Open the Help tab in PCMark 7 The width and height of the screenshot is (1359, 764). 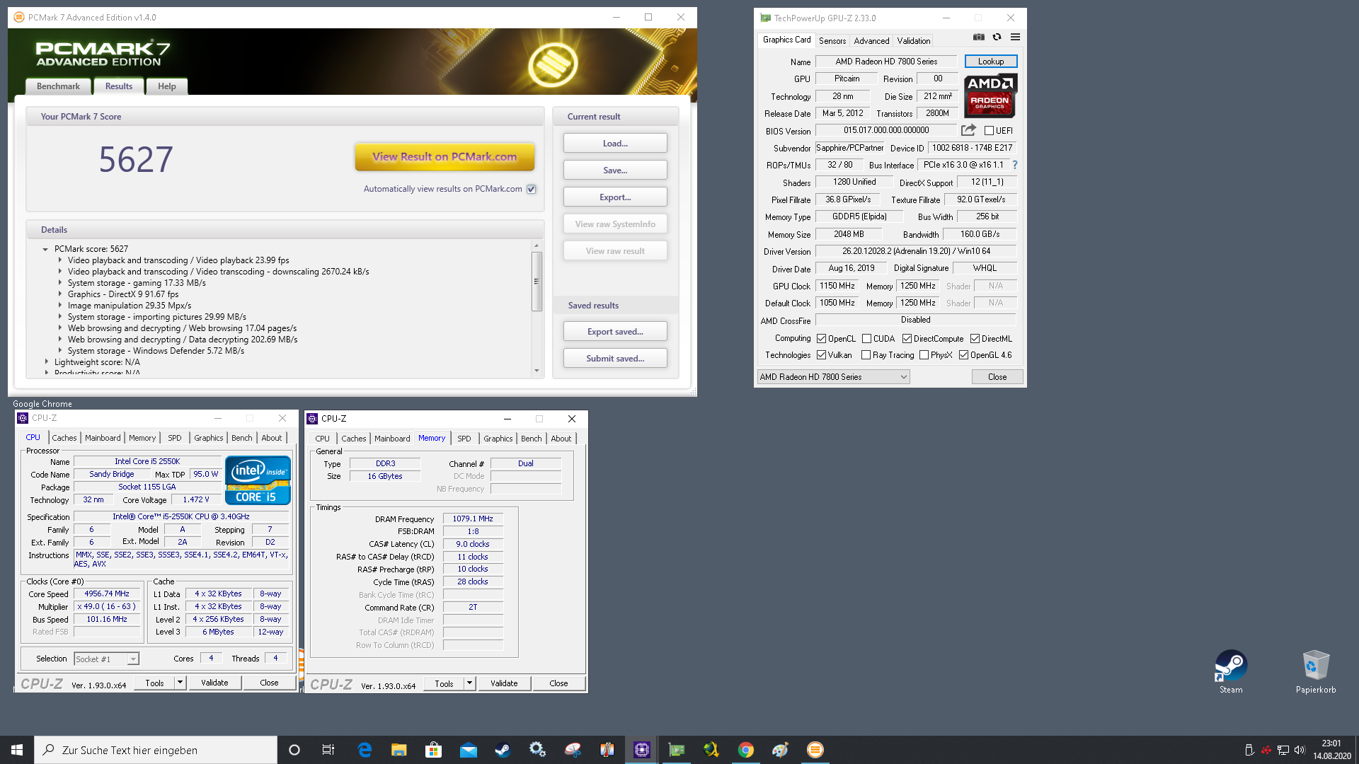point(167,86)
